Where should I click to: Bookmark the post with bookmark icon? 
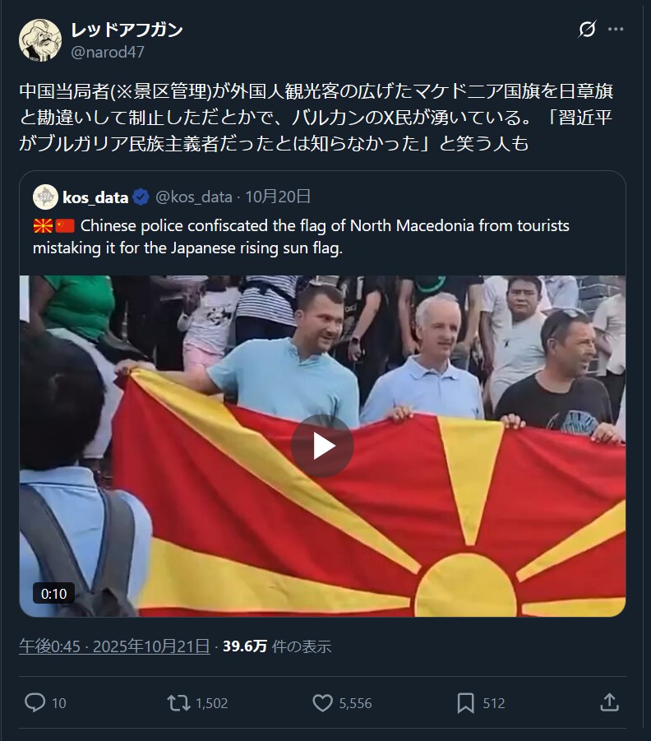[x=465, y=702]
